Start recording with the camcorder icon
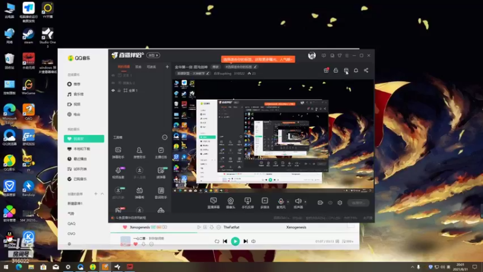Screen dimensions: 483x272 [321, 202]
